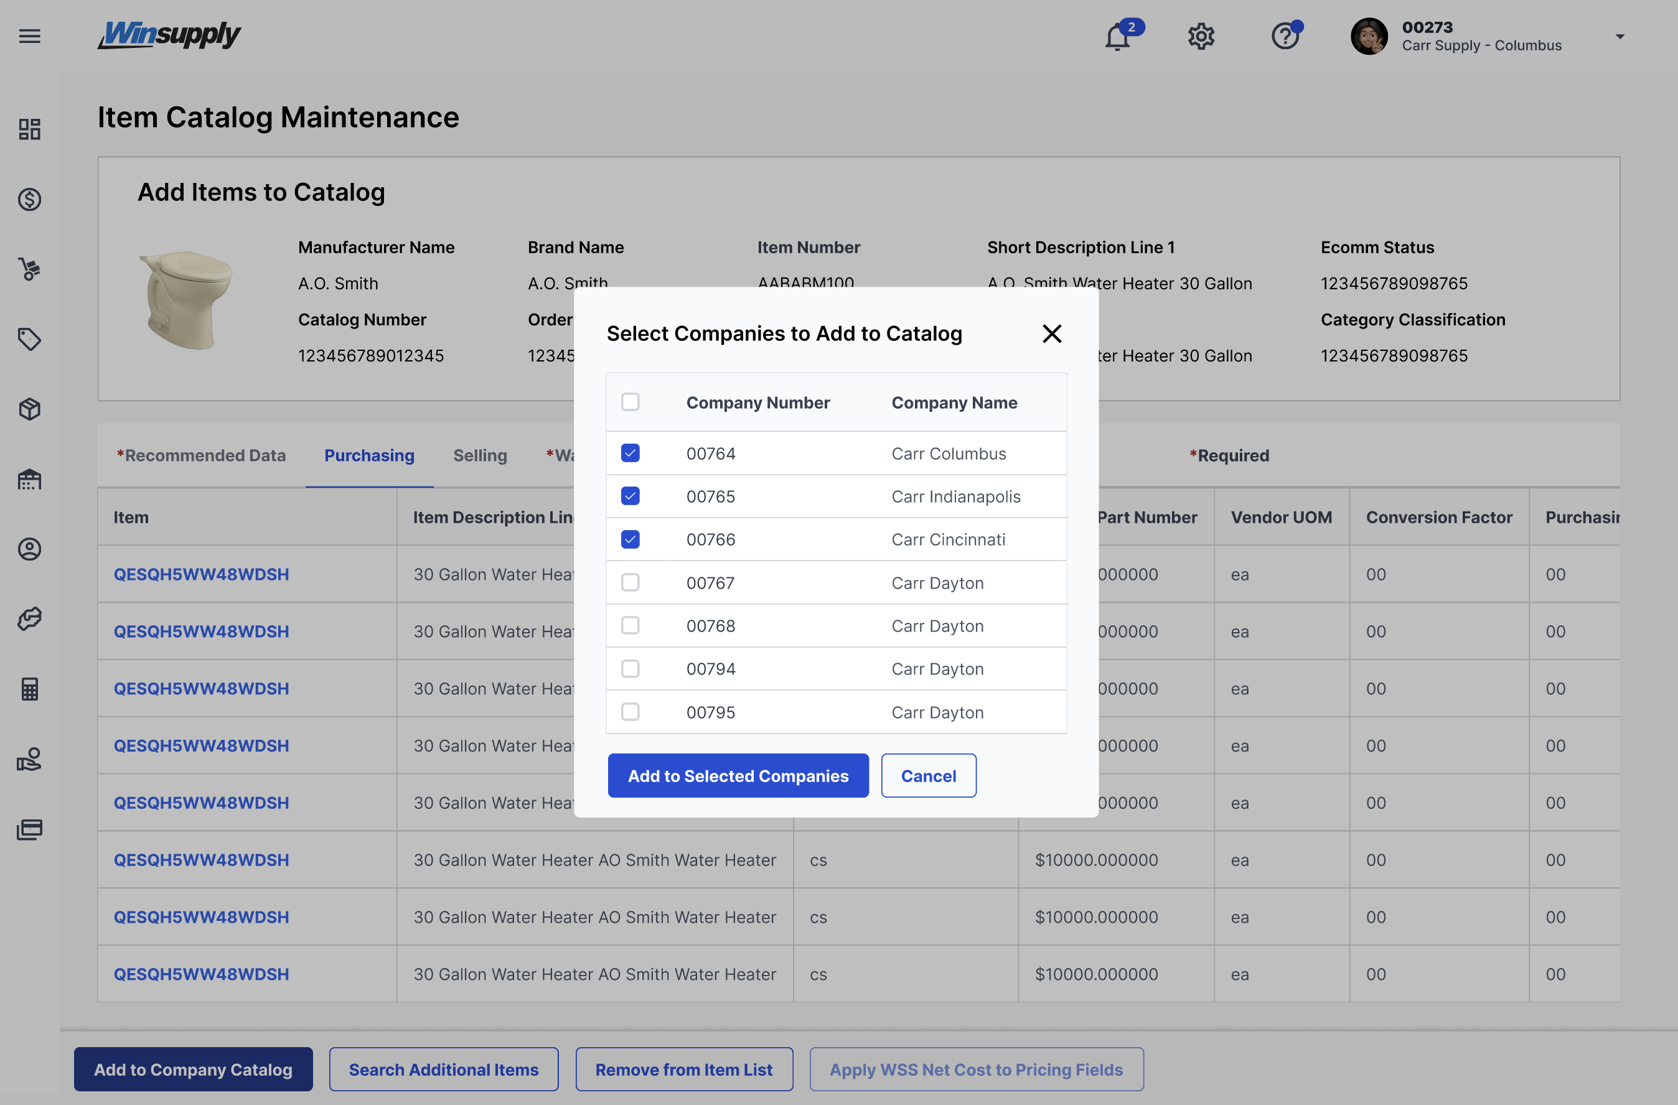Check the 00767 Carr Dayton checkbox
Screen dimensions: 1678x1105
[630, 583]
